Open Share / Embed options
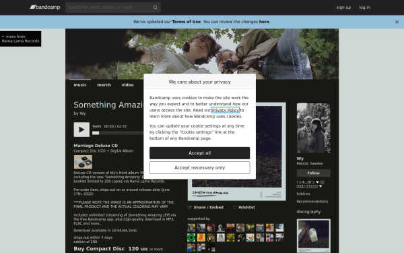Image resolution: width=404 pixels, height=253 pixels. 209,207
